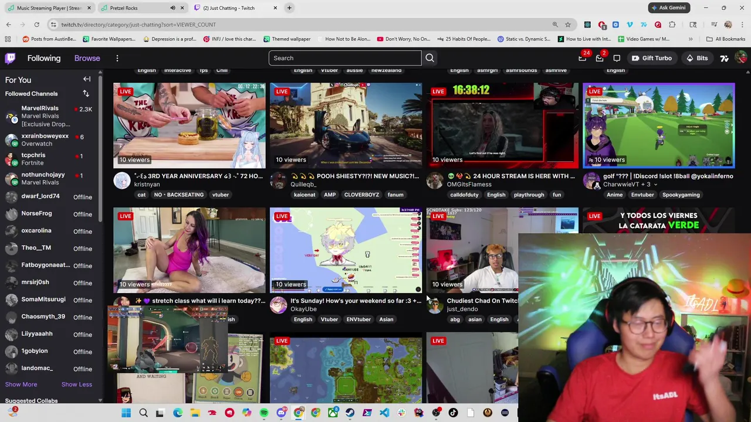Screen dimensions: 751x422
Task: Open the xxrainboweyexx followed channel
Action: pos(50,139)
